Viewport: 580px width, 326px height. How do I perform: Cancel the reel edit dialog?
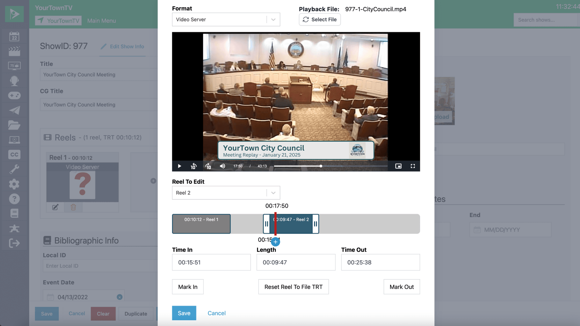coord(216,313)
